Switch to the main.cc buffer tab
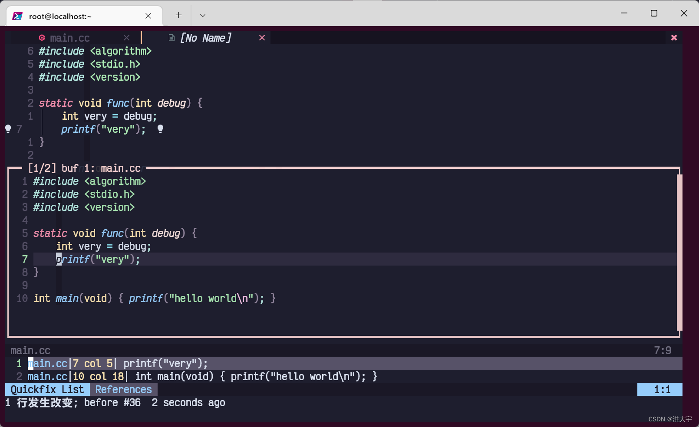Image resolution: width=699 pixels, height=427 pixels. [70, 38]
